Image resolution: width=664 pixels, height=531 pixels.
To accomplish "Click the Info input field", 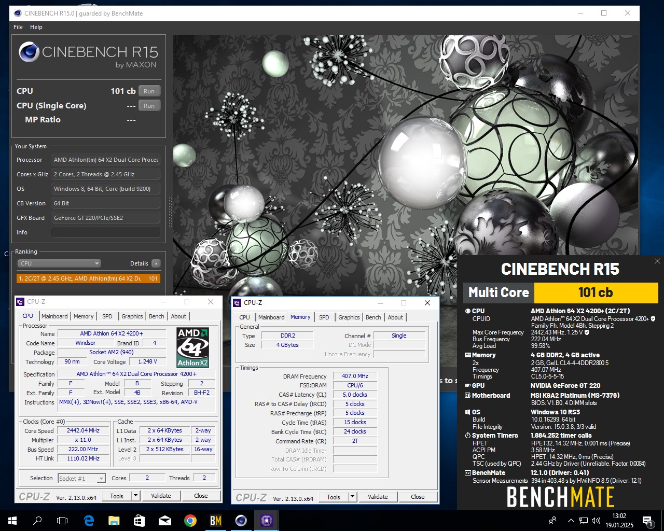I will 106,232.
